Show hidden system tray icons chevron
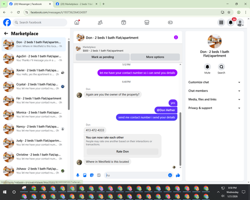This screenshot has width=250, height=200. coord(218,192)
